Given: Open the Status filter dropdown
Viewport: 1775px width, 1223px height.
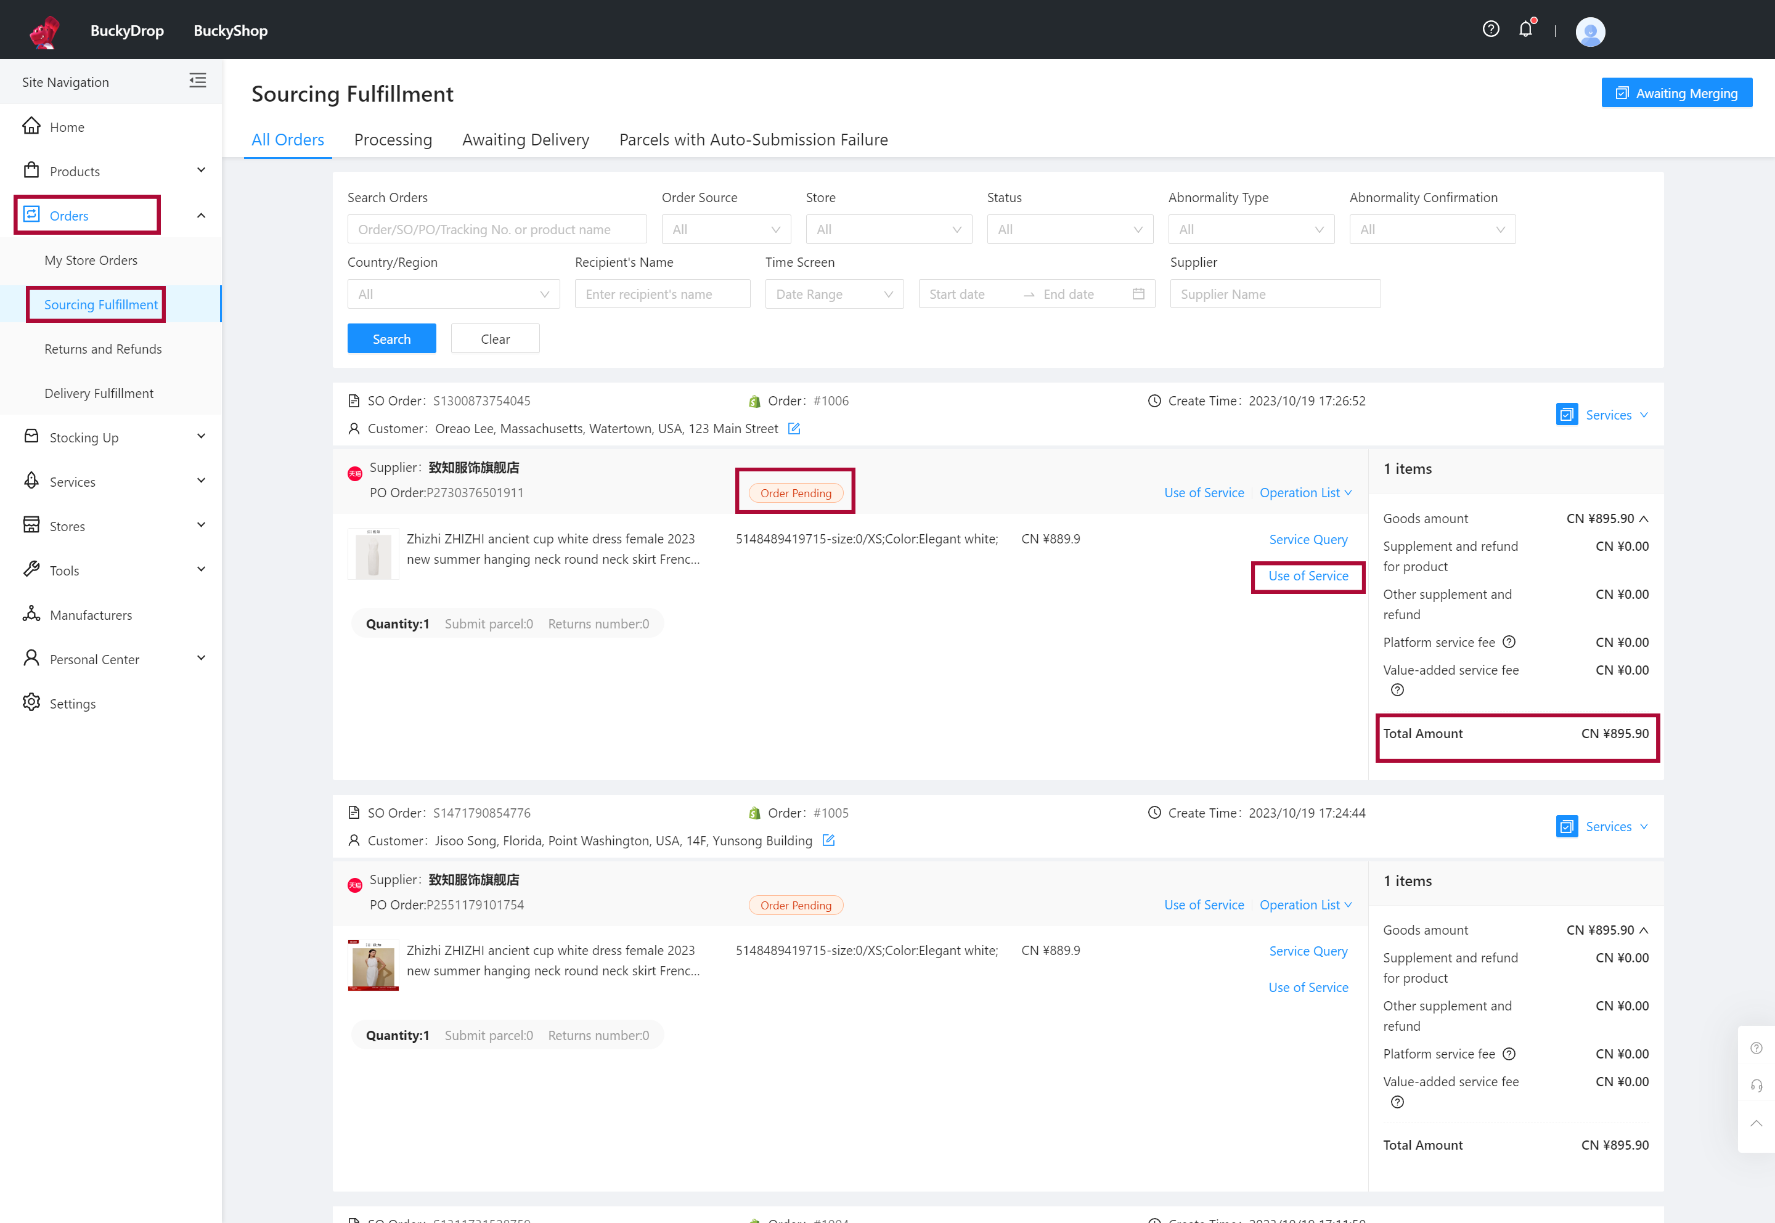Looking at the screenshot, I should click(1067, 229).
